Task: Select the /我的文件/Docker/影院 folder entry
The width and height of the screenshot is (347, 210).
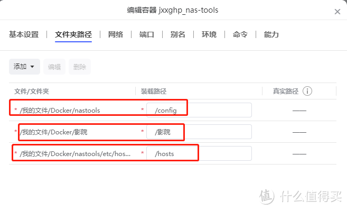Action: point(53,132)
